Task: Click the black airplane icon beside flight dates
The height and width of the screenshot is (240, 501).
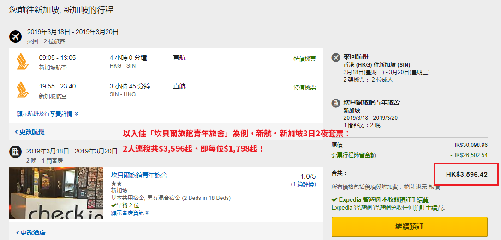Action: 15,36
